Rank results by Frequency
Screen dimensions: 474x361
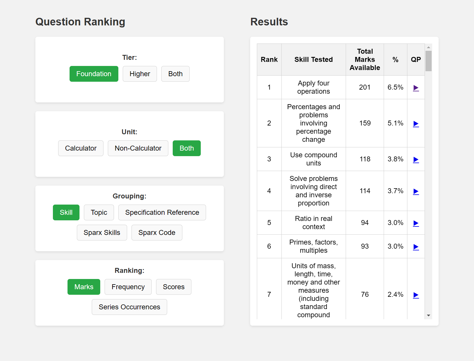click(128, 287)
